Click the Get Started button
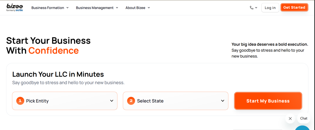The height and width of the screenshot is (130, 315). (294, 7)
